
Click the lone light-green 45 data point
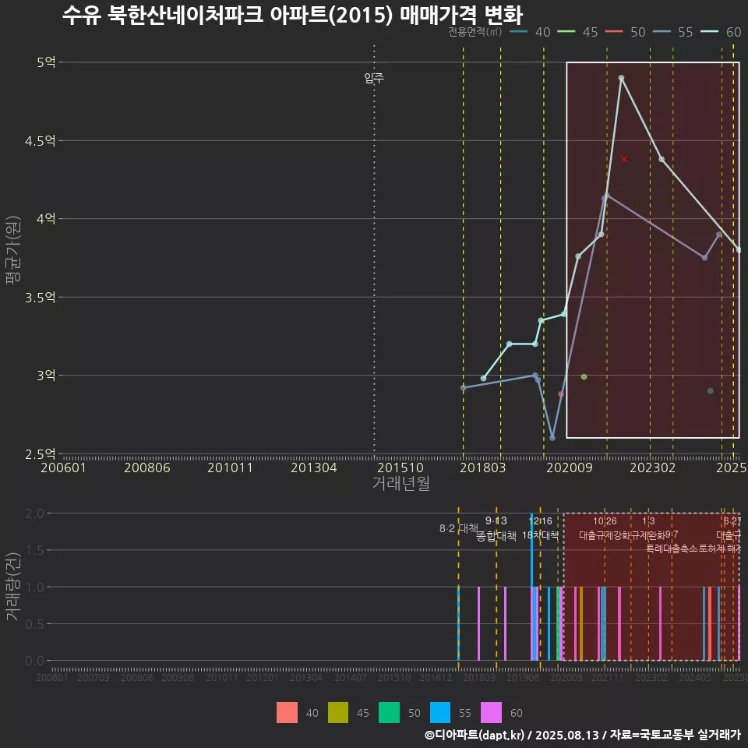click(x=584, y=377)
